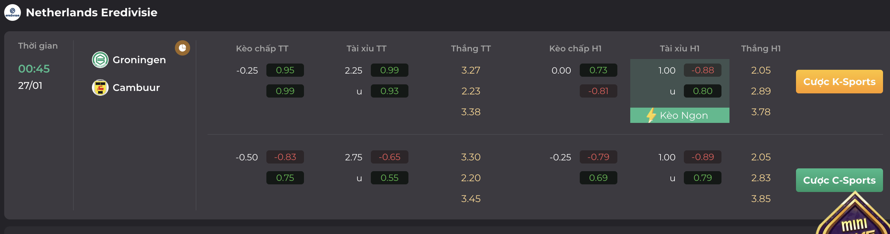
Task: Select the -0.65 over odds at 2.75
Action: (389, 157)
